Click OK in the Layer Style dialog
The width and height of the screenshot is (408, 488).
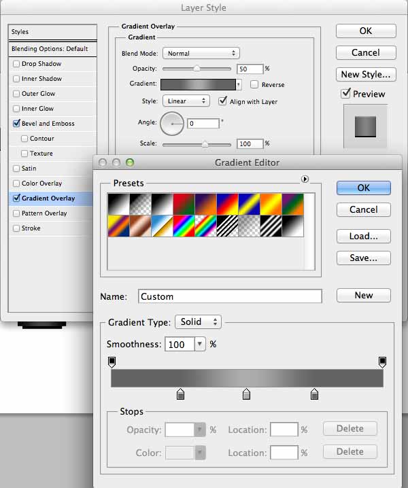pos(366,31)
